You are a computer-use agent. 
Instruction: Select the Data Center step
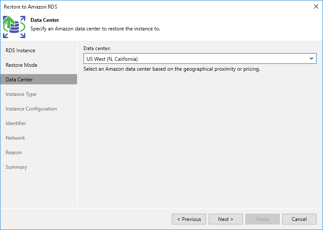[19, 80]
